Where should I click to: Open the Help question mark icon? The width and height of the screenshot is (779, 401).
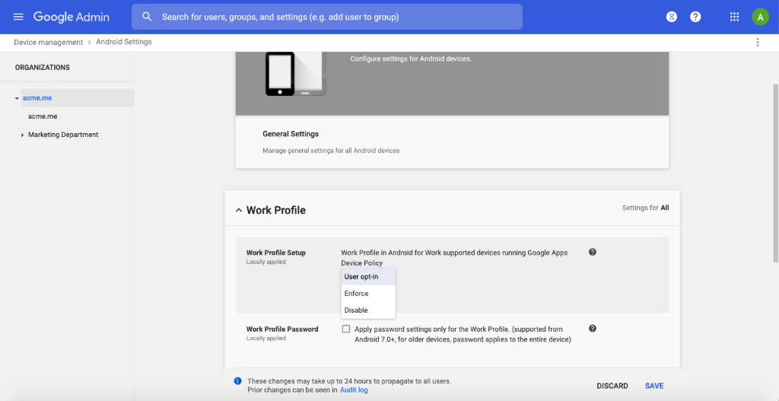pos(695,17)
